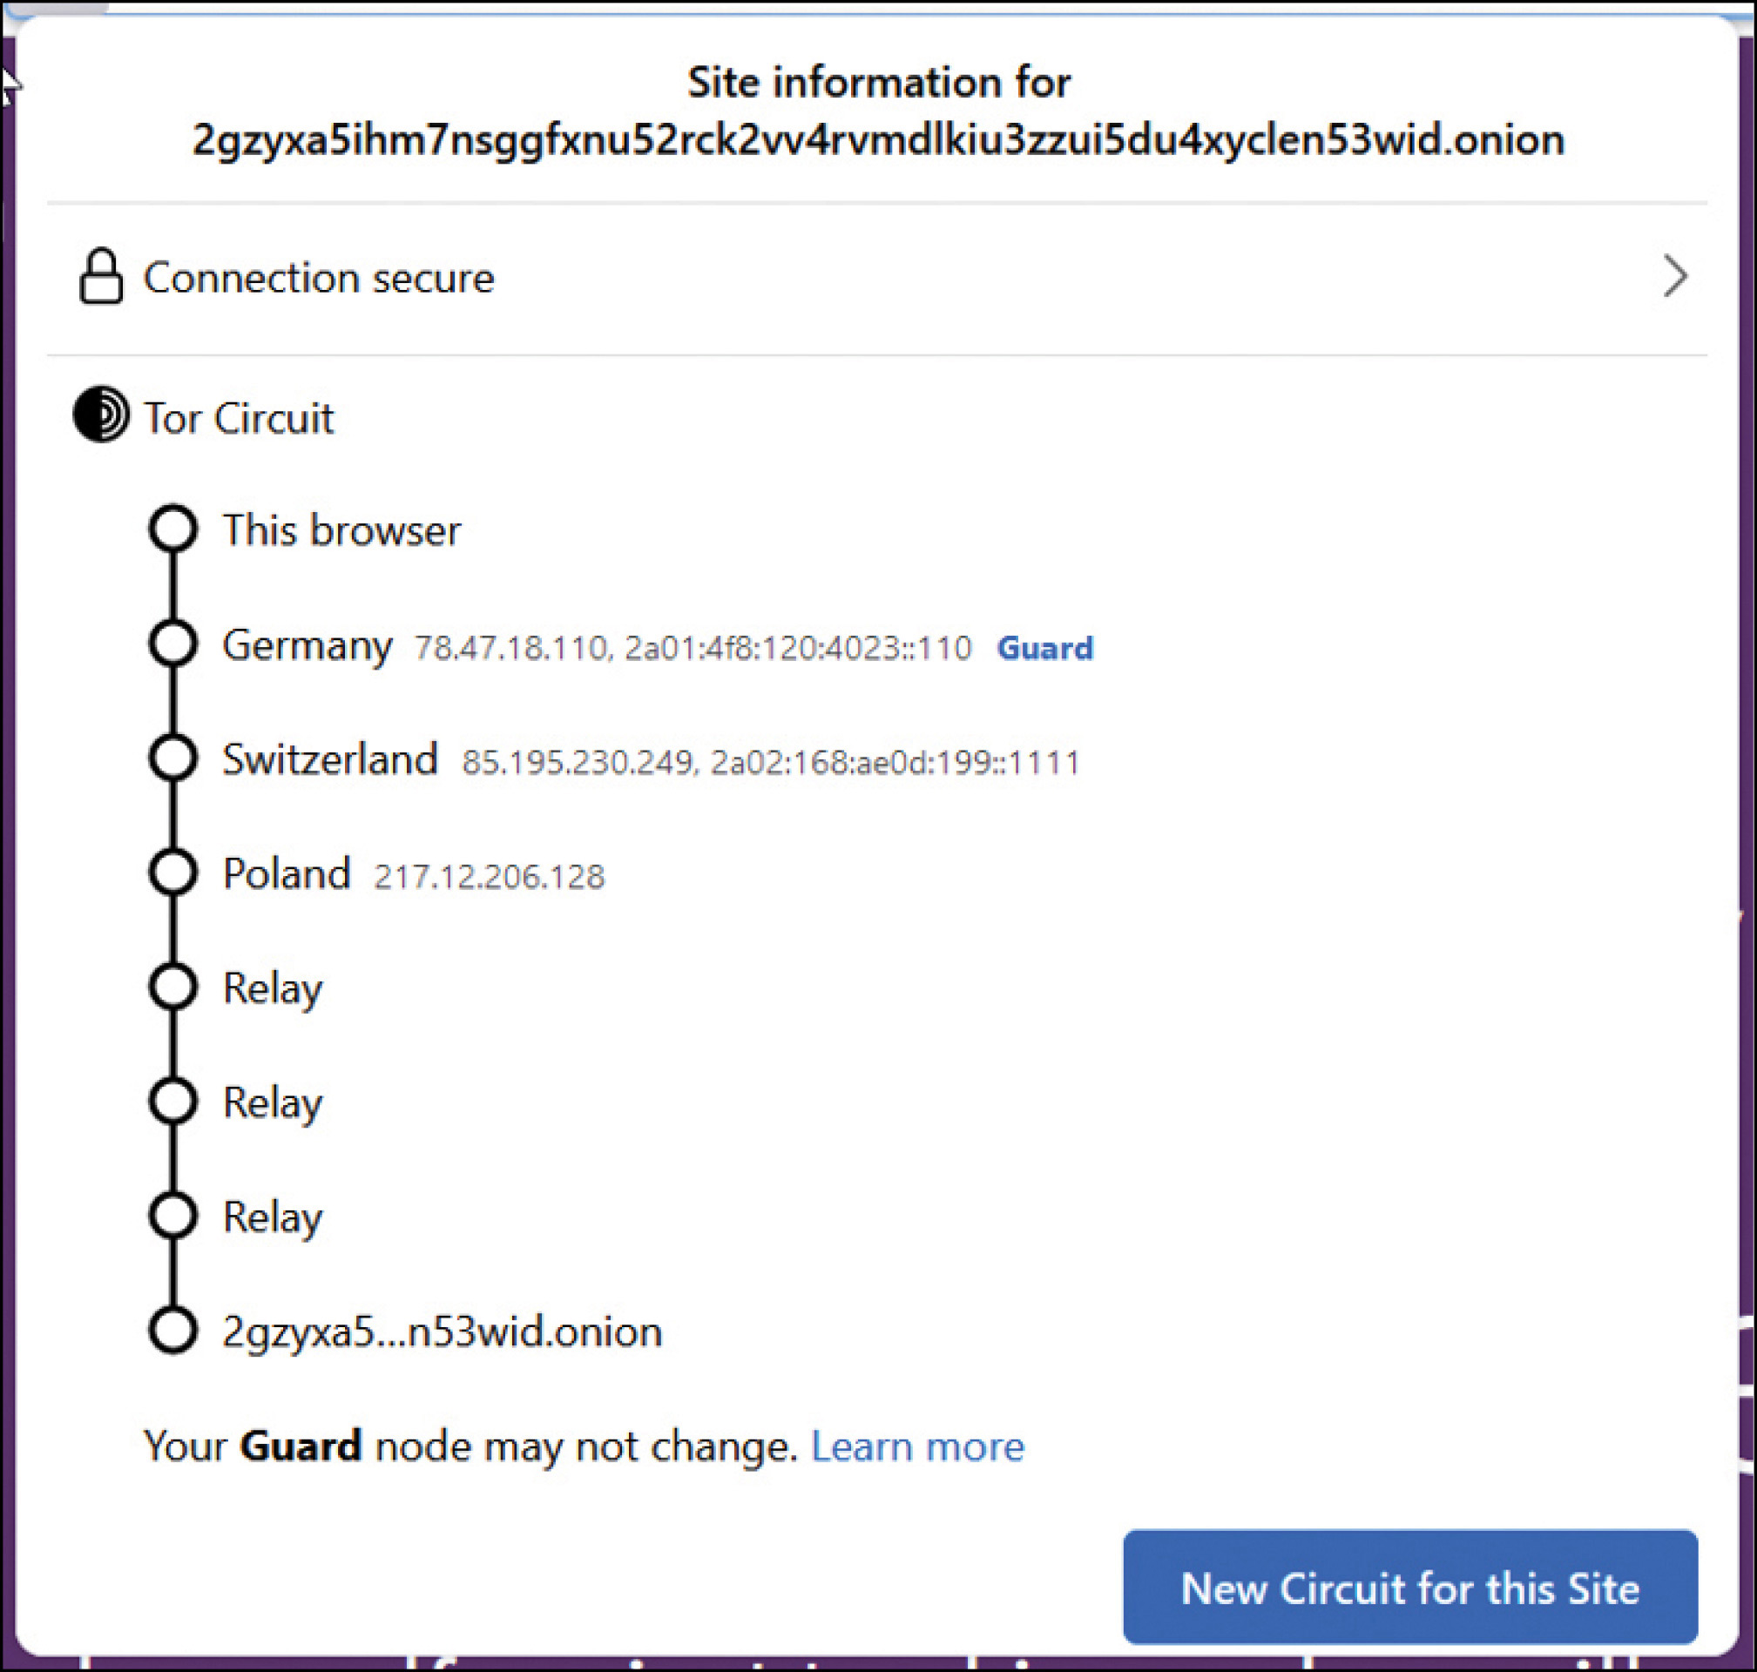Click the first Relay node circle
The width and height of the screenshot is (1757, 1672).
pos(173,987)
